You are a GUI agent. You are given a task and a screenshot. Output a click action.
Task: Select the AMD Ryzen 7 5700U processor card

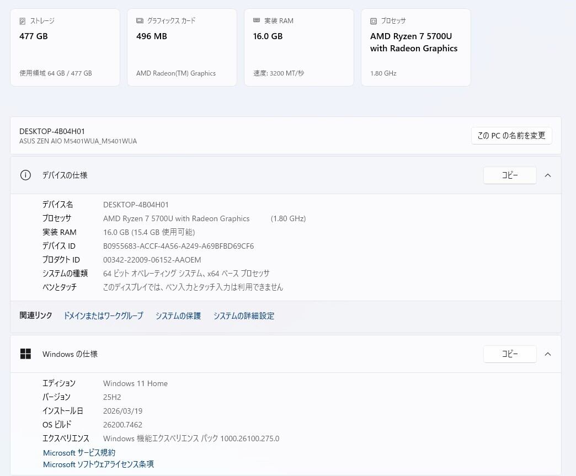(x=416, y=47)
